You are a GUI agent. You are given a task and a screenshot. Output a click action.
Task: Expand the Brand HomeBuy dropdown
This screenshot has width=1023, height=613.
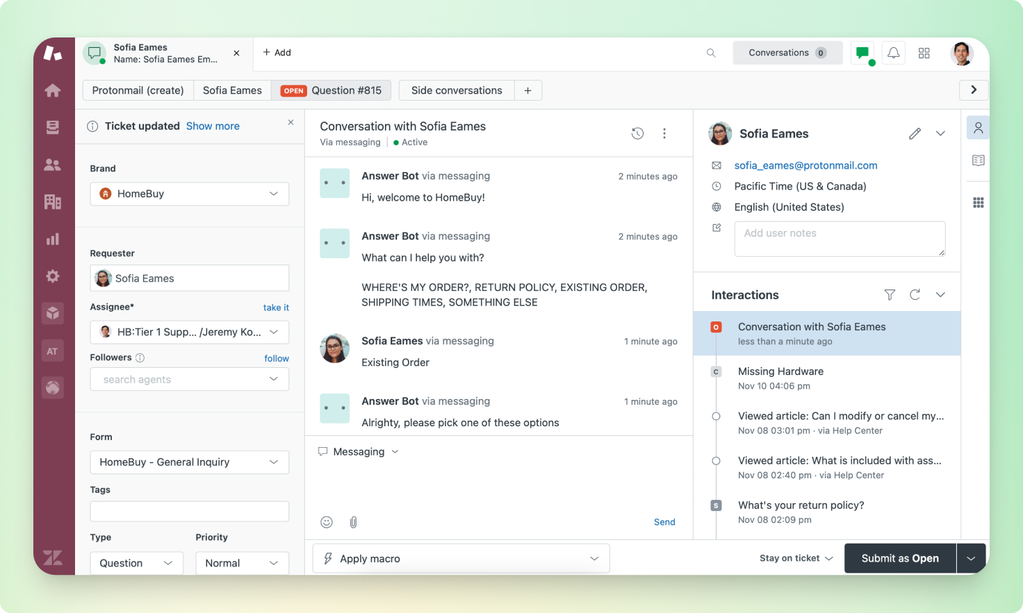(189, 194)
